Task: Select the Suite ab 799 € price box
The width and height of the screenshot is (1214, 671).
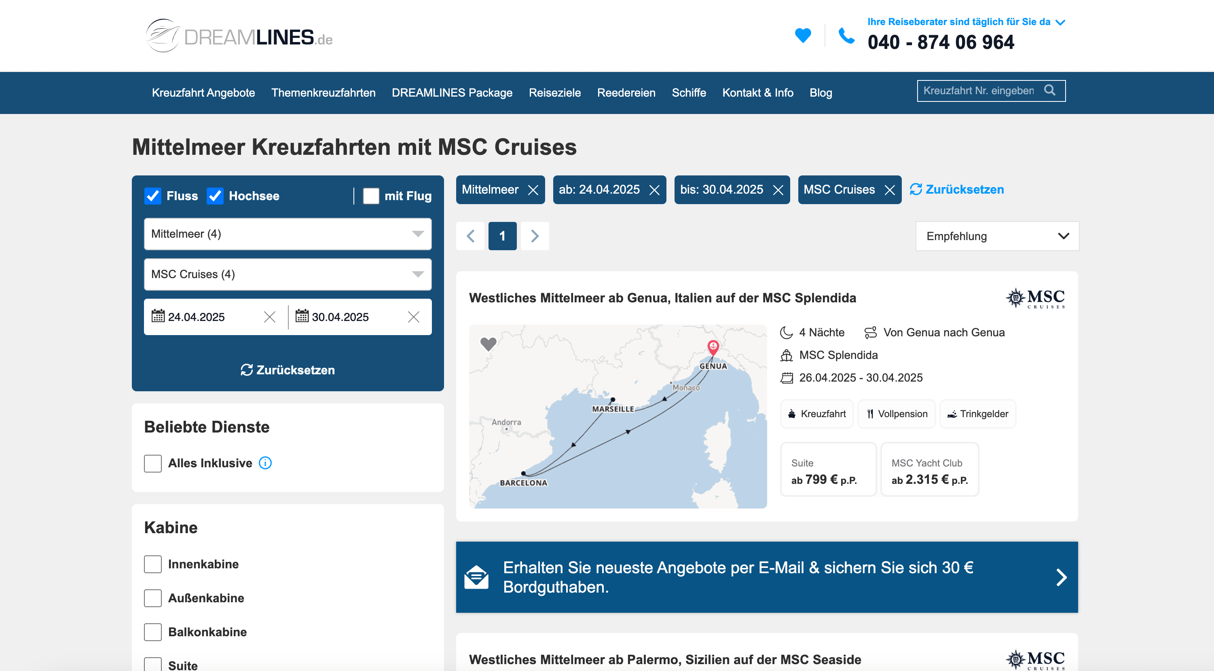Action: coord(827,470)
